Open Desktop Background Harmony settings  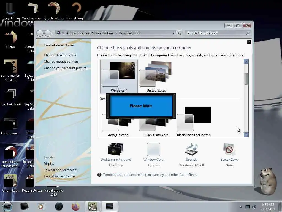(116, 155)
